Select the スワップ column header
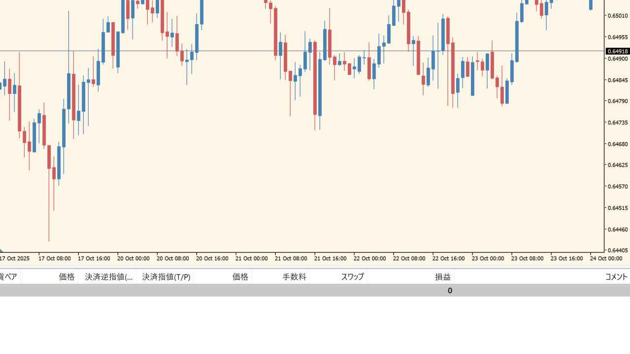630x354 pixels. [352, 277]
